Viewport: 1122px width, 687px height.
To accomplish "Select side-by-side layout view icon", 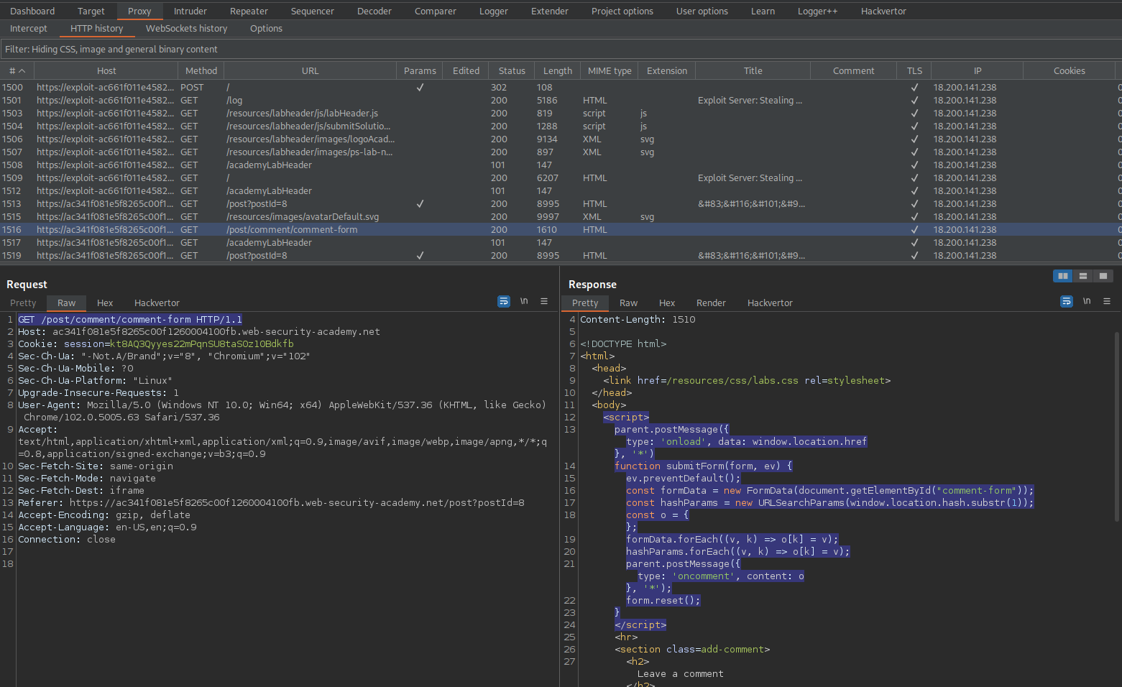I will (1062, 276).
